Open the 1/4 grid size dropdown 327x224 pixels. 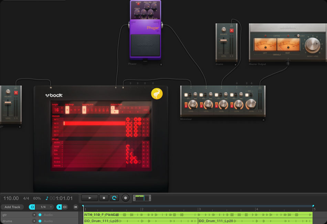click(x=44, y=207)
